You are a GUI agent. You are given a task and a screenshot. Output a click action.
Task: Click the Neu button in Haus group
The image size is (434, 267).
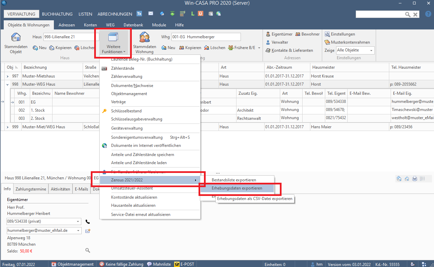(40, 48)
